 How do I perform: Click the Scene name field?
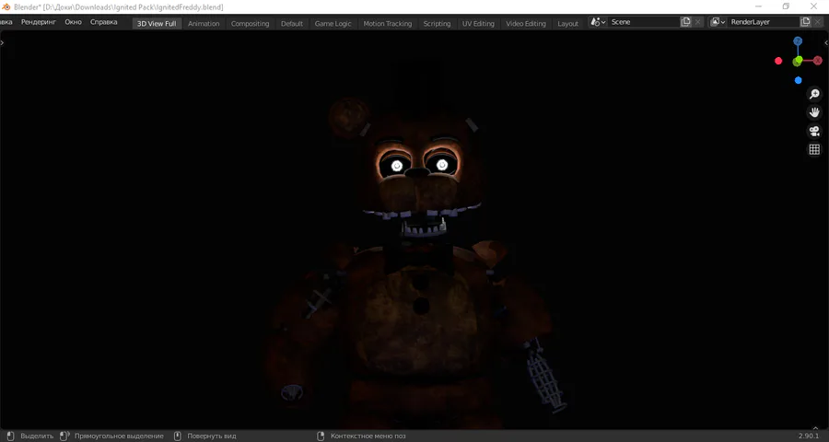644,22
